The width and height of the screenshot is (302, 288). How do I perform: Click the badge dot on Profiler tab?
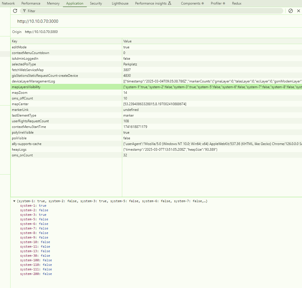(x=223, y=3)
